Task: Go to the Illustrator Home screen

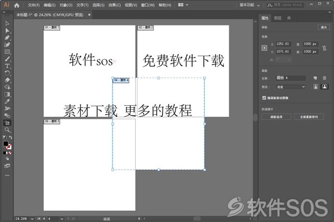Action: coord(17,5)
